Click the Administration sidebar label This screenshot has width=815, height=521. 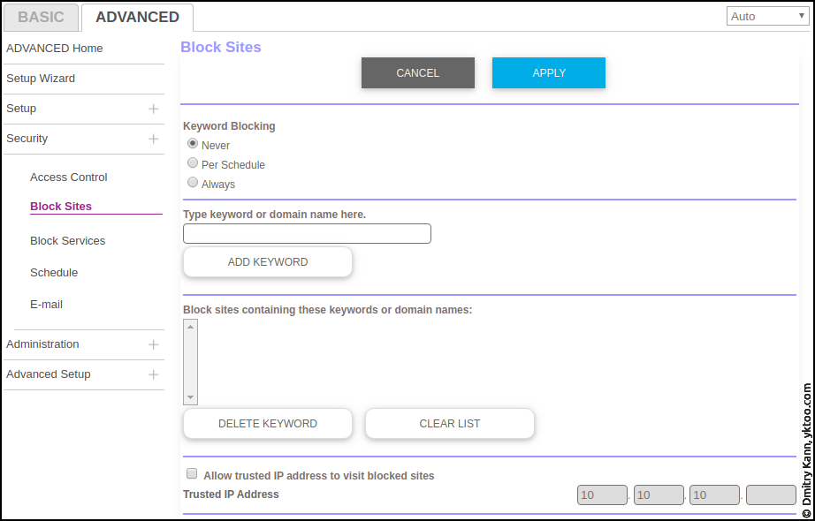(42, 344)
